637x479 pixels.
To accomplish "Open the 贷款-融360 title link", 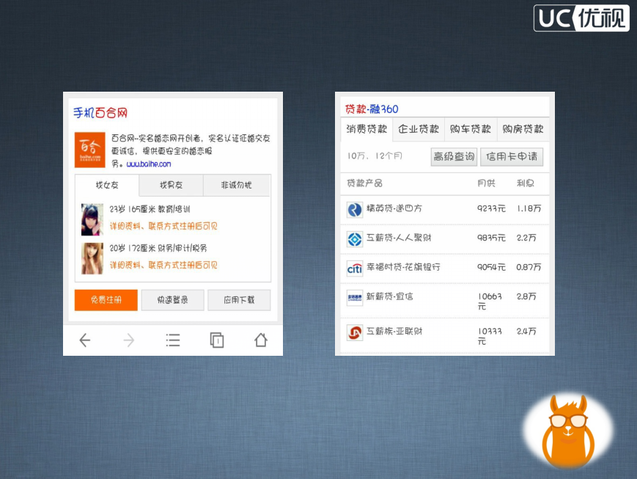I will (372, 109).
